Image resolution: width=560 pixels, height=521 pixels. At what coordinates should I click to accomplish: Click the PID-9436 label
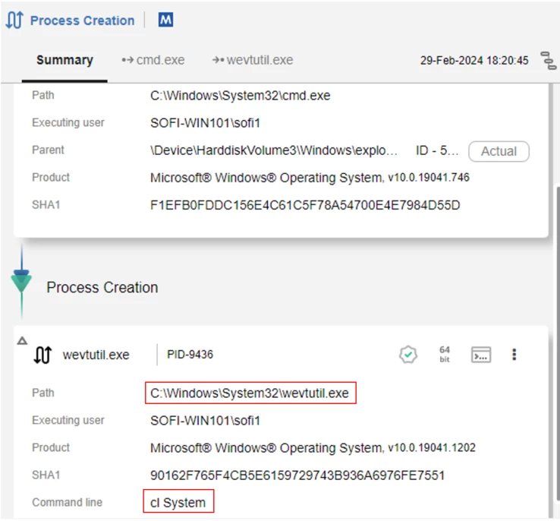coord(190,355)
